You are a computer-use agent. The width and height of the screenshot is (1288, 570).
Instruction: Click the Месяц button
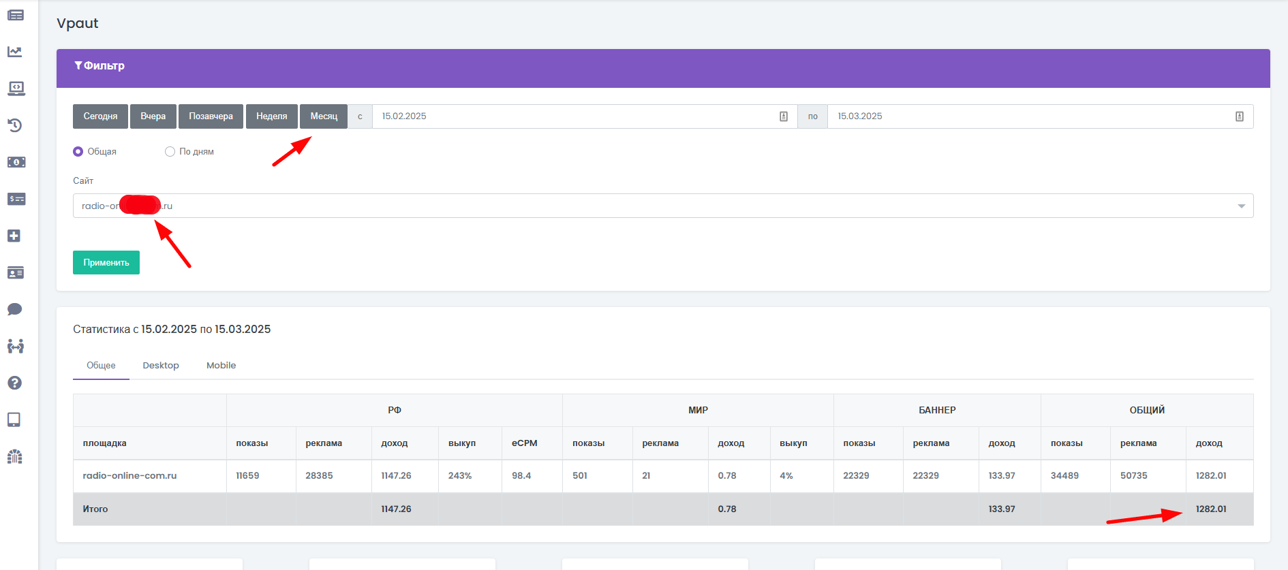pyautogui.click(x=324, y=116)
